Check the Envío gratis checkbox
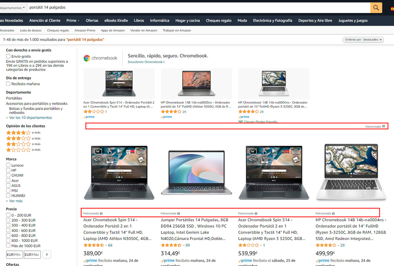 pos(8,56)
